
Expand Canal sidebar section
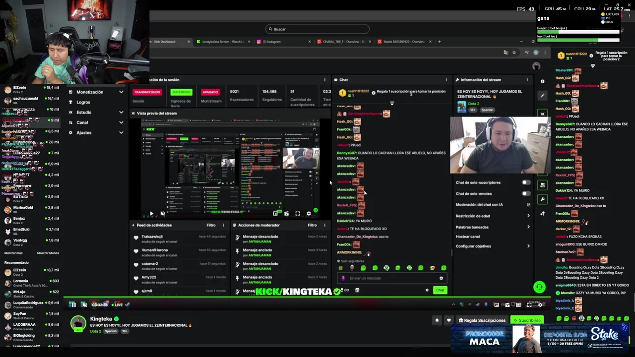96,122
